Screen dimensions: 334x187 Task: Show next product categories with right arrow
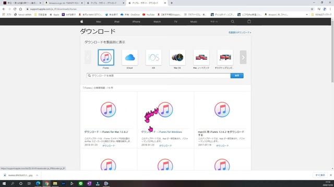[x=243, y=57]
